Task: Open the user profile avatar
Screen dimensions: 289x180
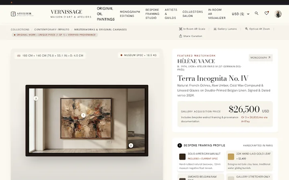Action: click(278, 14)
